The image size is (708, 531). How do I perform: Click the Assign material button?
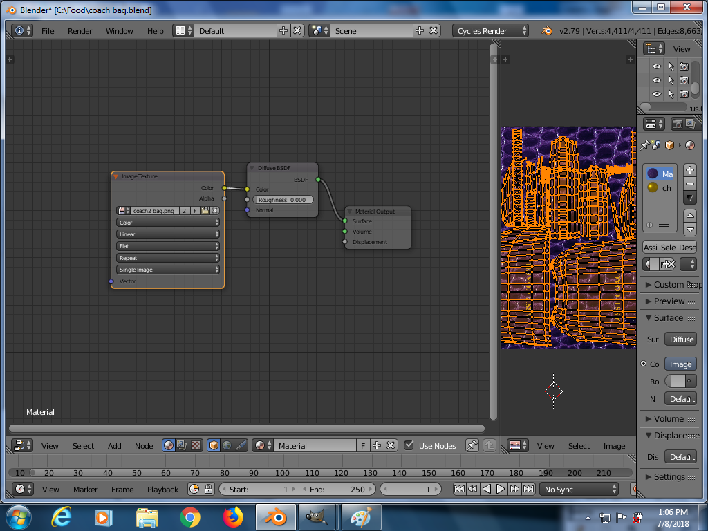651,247
